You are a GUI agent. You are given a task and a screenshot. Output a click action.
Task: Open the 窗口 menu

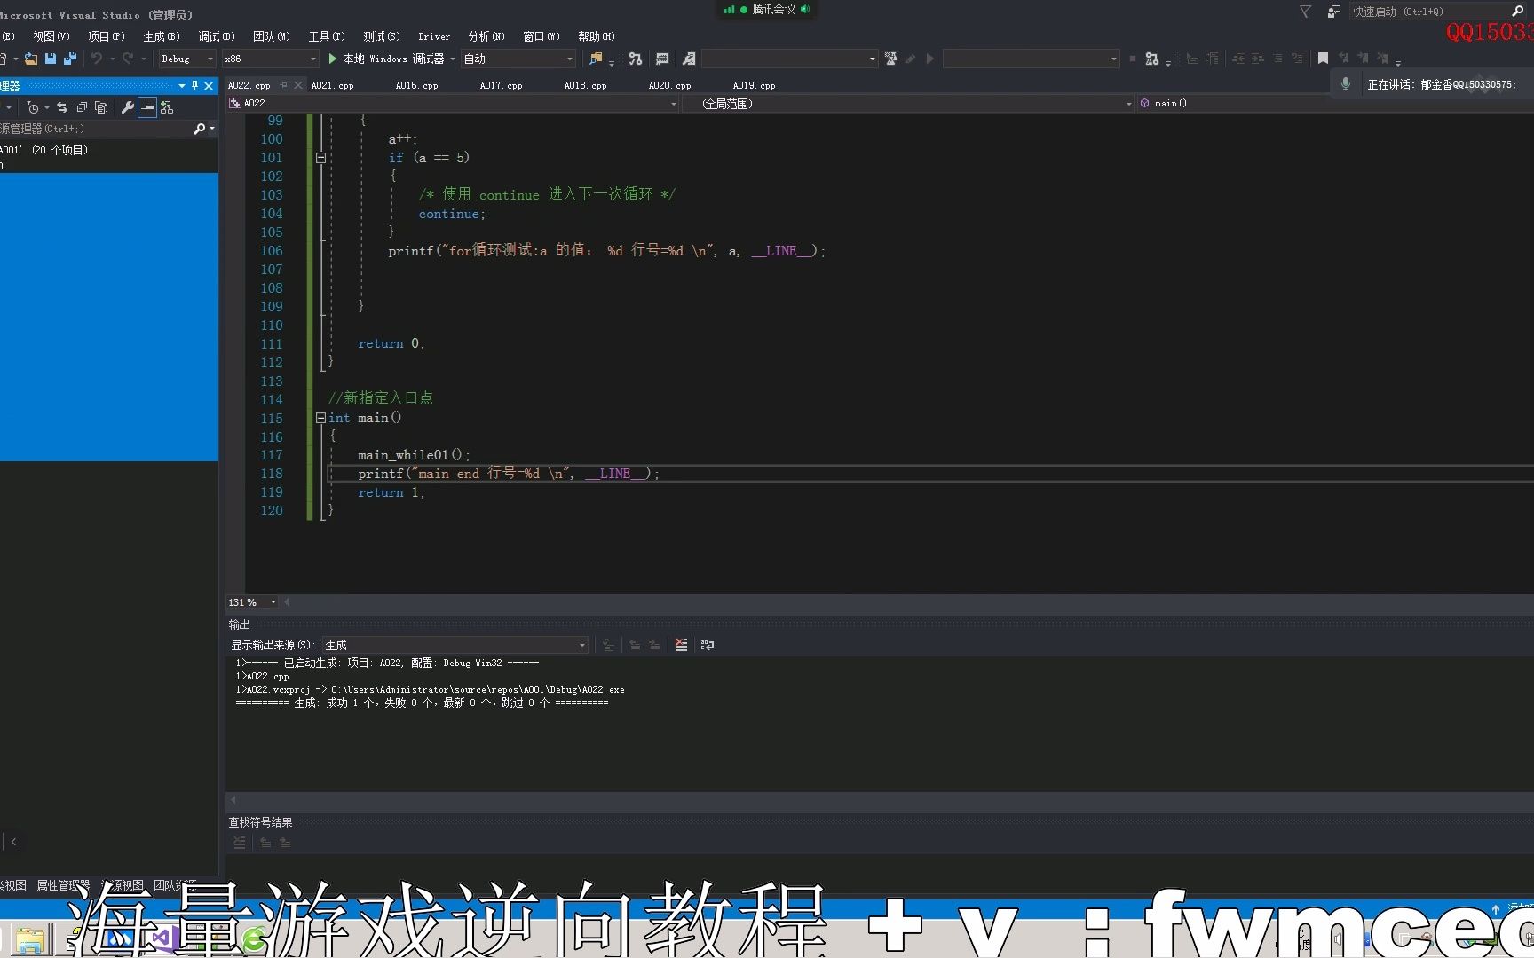pos(542,36)
